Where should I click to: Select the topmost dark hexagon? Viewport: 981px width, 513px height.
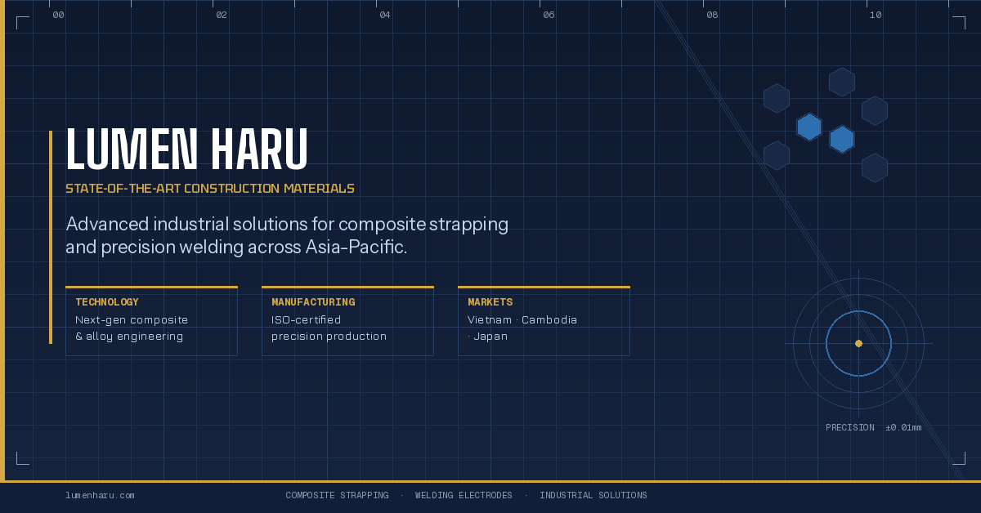(841, 82)
